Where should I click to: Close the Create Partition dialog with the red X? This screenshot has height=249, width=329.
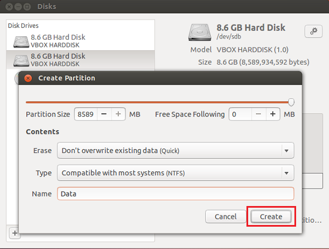(28, 78)
